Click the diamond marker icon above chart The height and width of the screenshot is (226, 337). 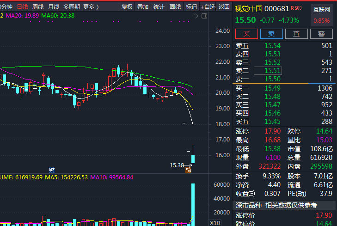coord(196,16)
